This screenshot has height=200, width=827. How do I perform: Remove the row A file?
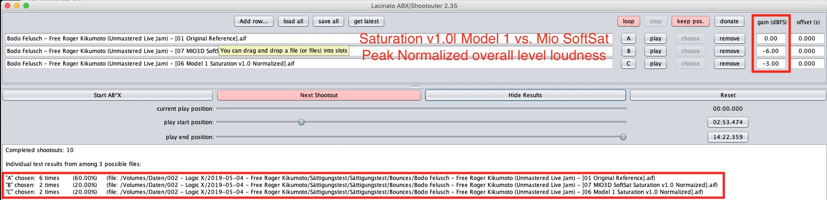pos(729,39)
